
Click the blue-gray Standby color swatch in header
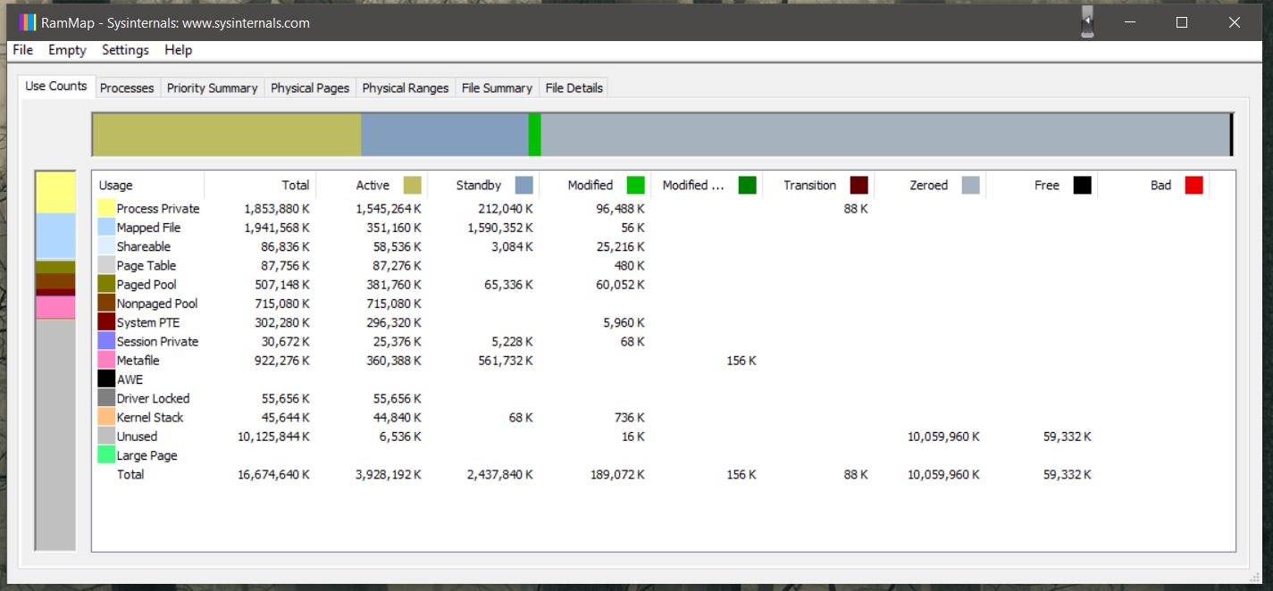[x=523, y=185]
